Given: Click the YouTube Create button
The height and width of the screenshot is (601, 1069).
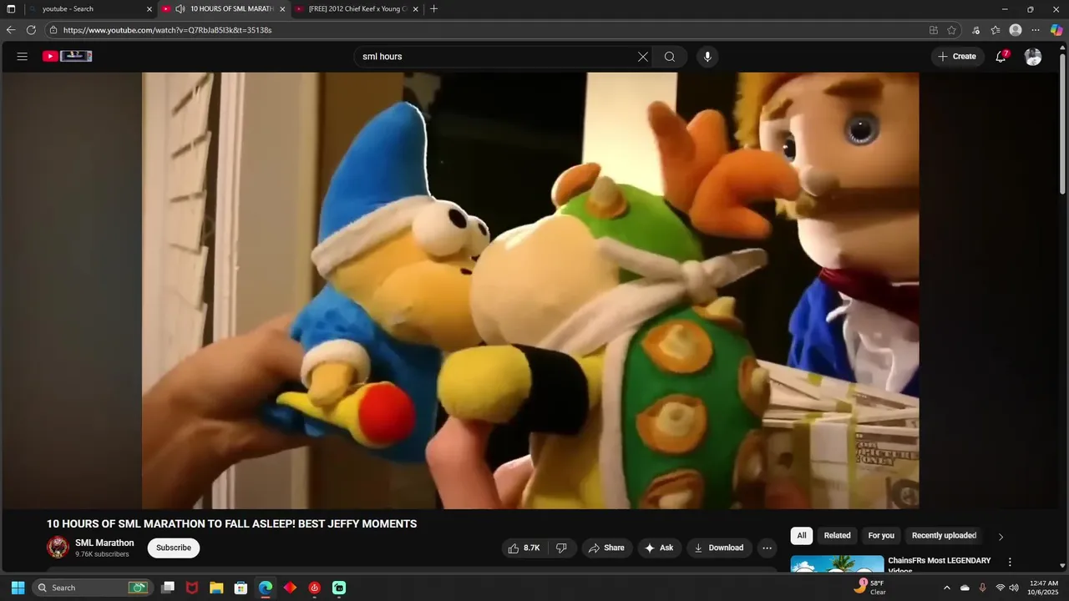Looking at the screenshot, I should click(x=957, y=57).
